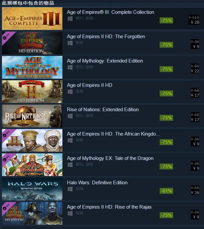Open the Age of Empires II HD title
Viewport: 204px width, 229px height.
pos(90,85)
